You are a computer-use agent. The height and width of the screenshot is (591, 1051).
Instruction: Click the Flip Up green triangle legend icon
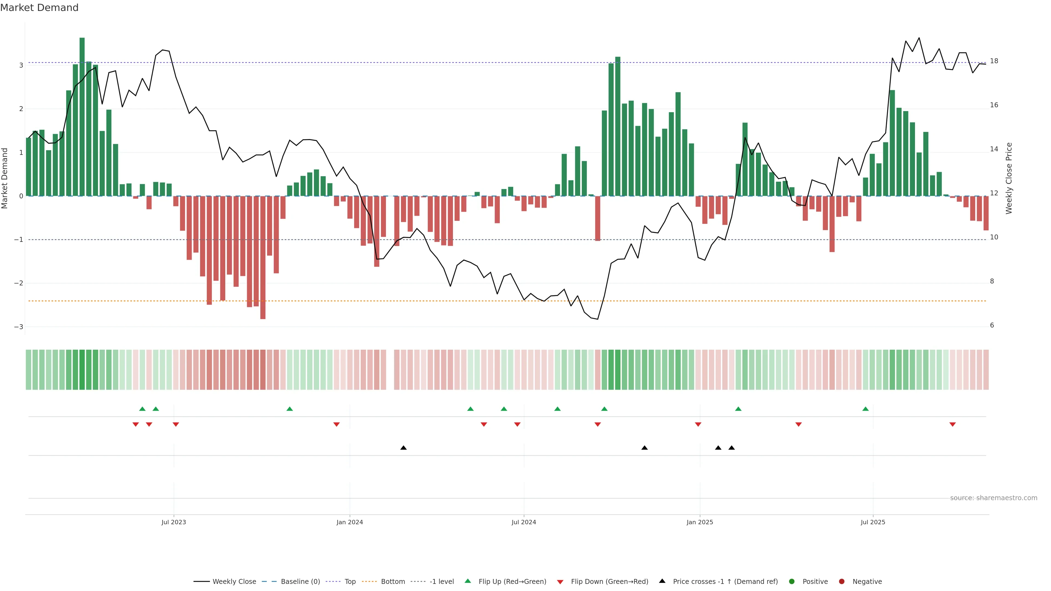(x=468, y=581)
